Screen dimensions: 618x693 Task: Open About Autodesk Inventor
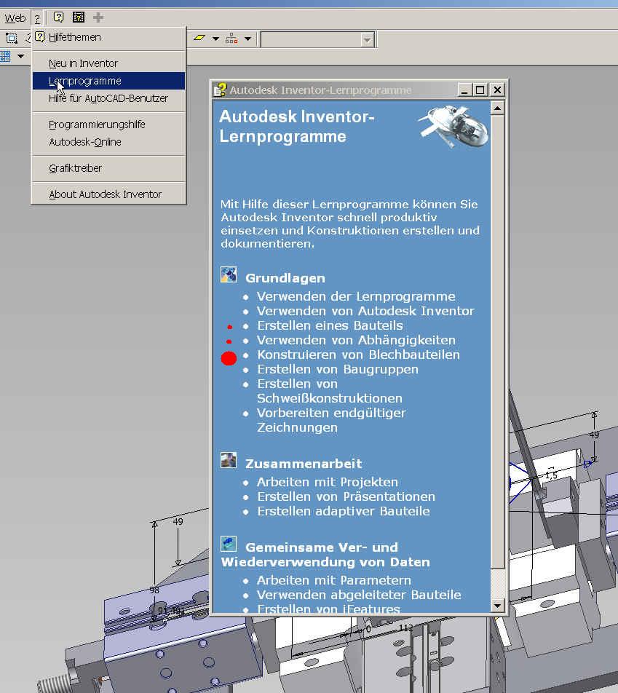(x=108, y=194)
